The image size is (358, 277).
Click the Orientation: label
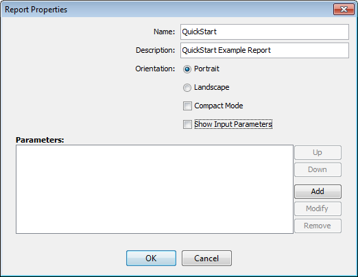[155, 69]
